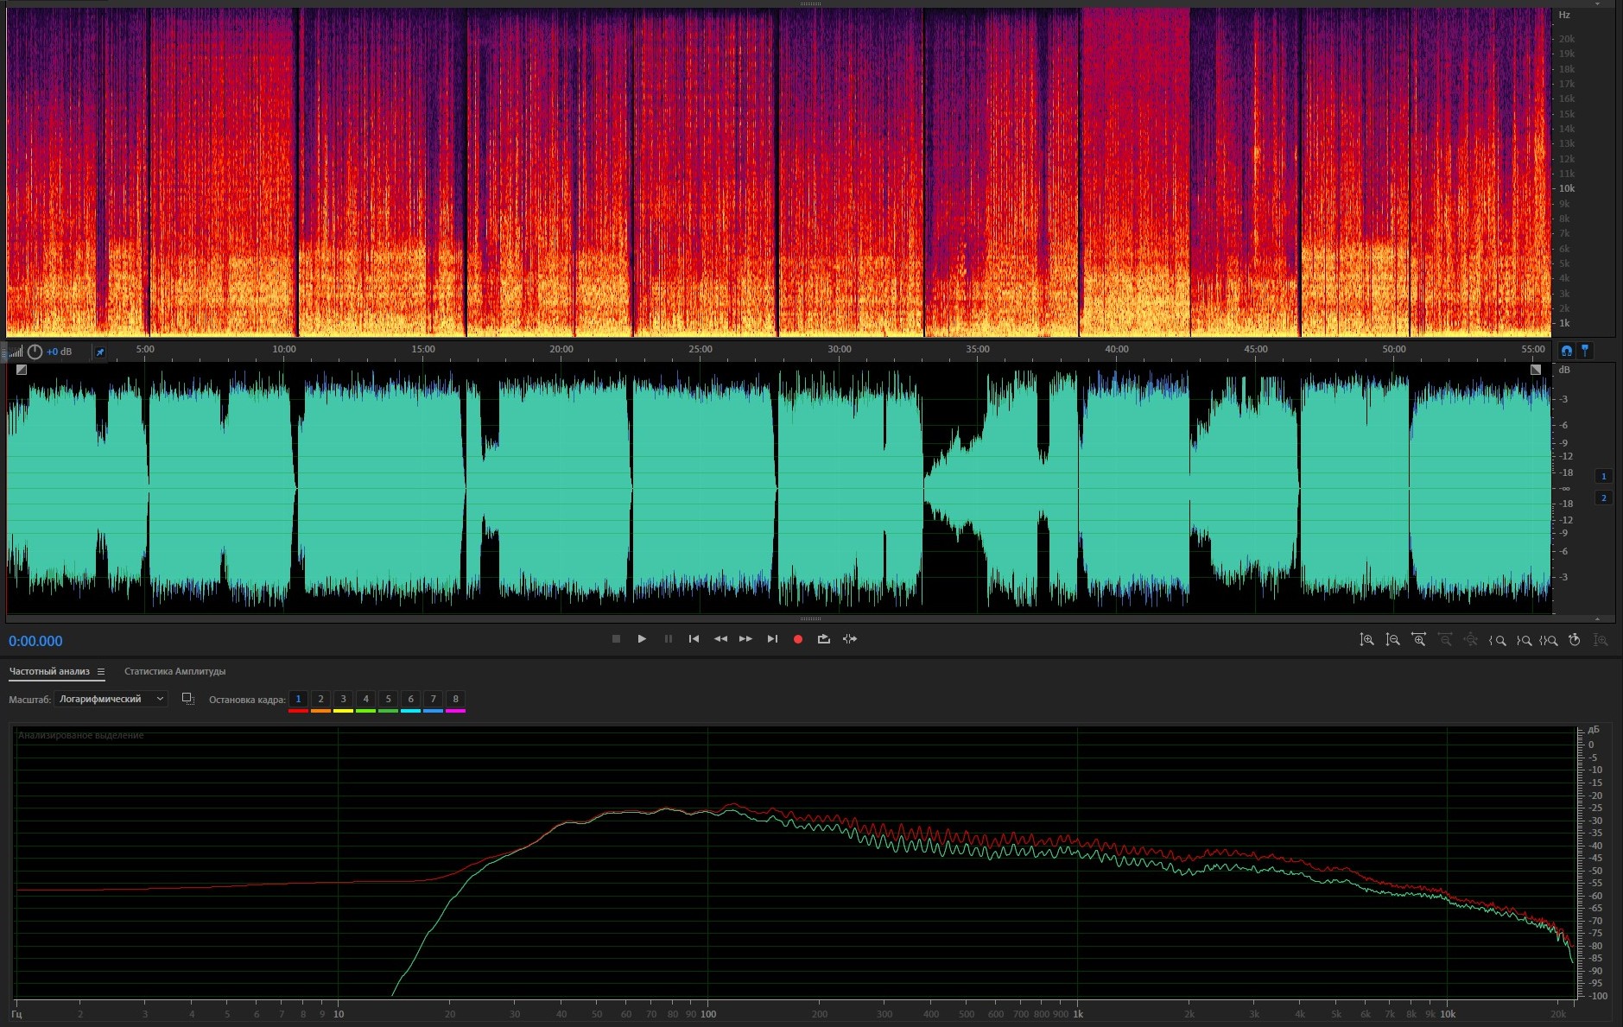Click the 0:00.000 timecode display
Screen dimensions: 1623x1027
[35, 641]
